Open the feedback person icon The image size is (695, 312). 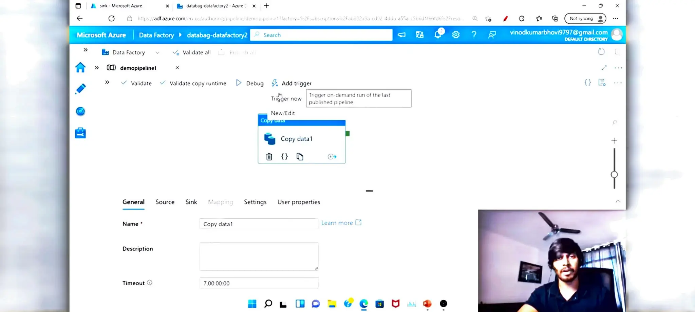click(492, 35)
